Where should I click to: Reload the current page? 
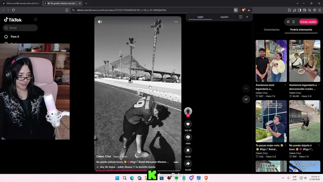click(x=13, y=10)
